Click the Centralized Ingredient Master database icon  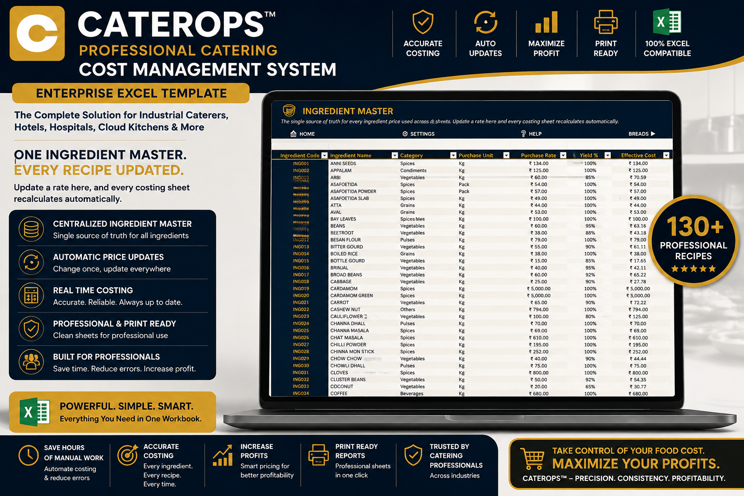[x=31, y=229]
